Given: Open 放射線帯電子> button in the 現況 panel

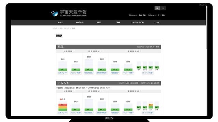Looking at the screenshot, I should click(102, 73).
